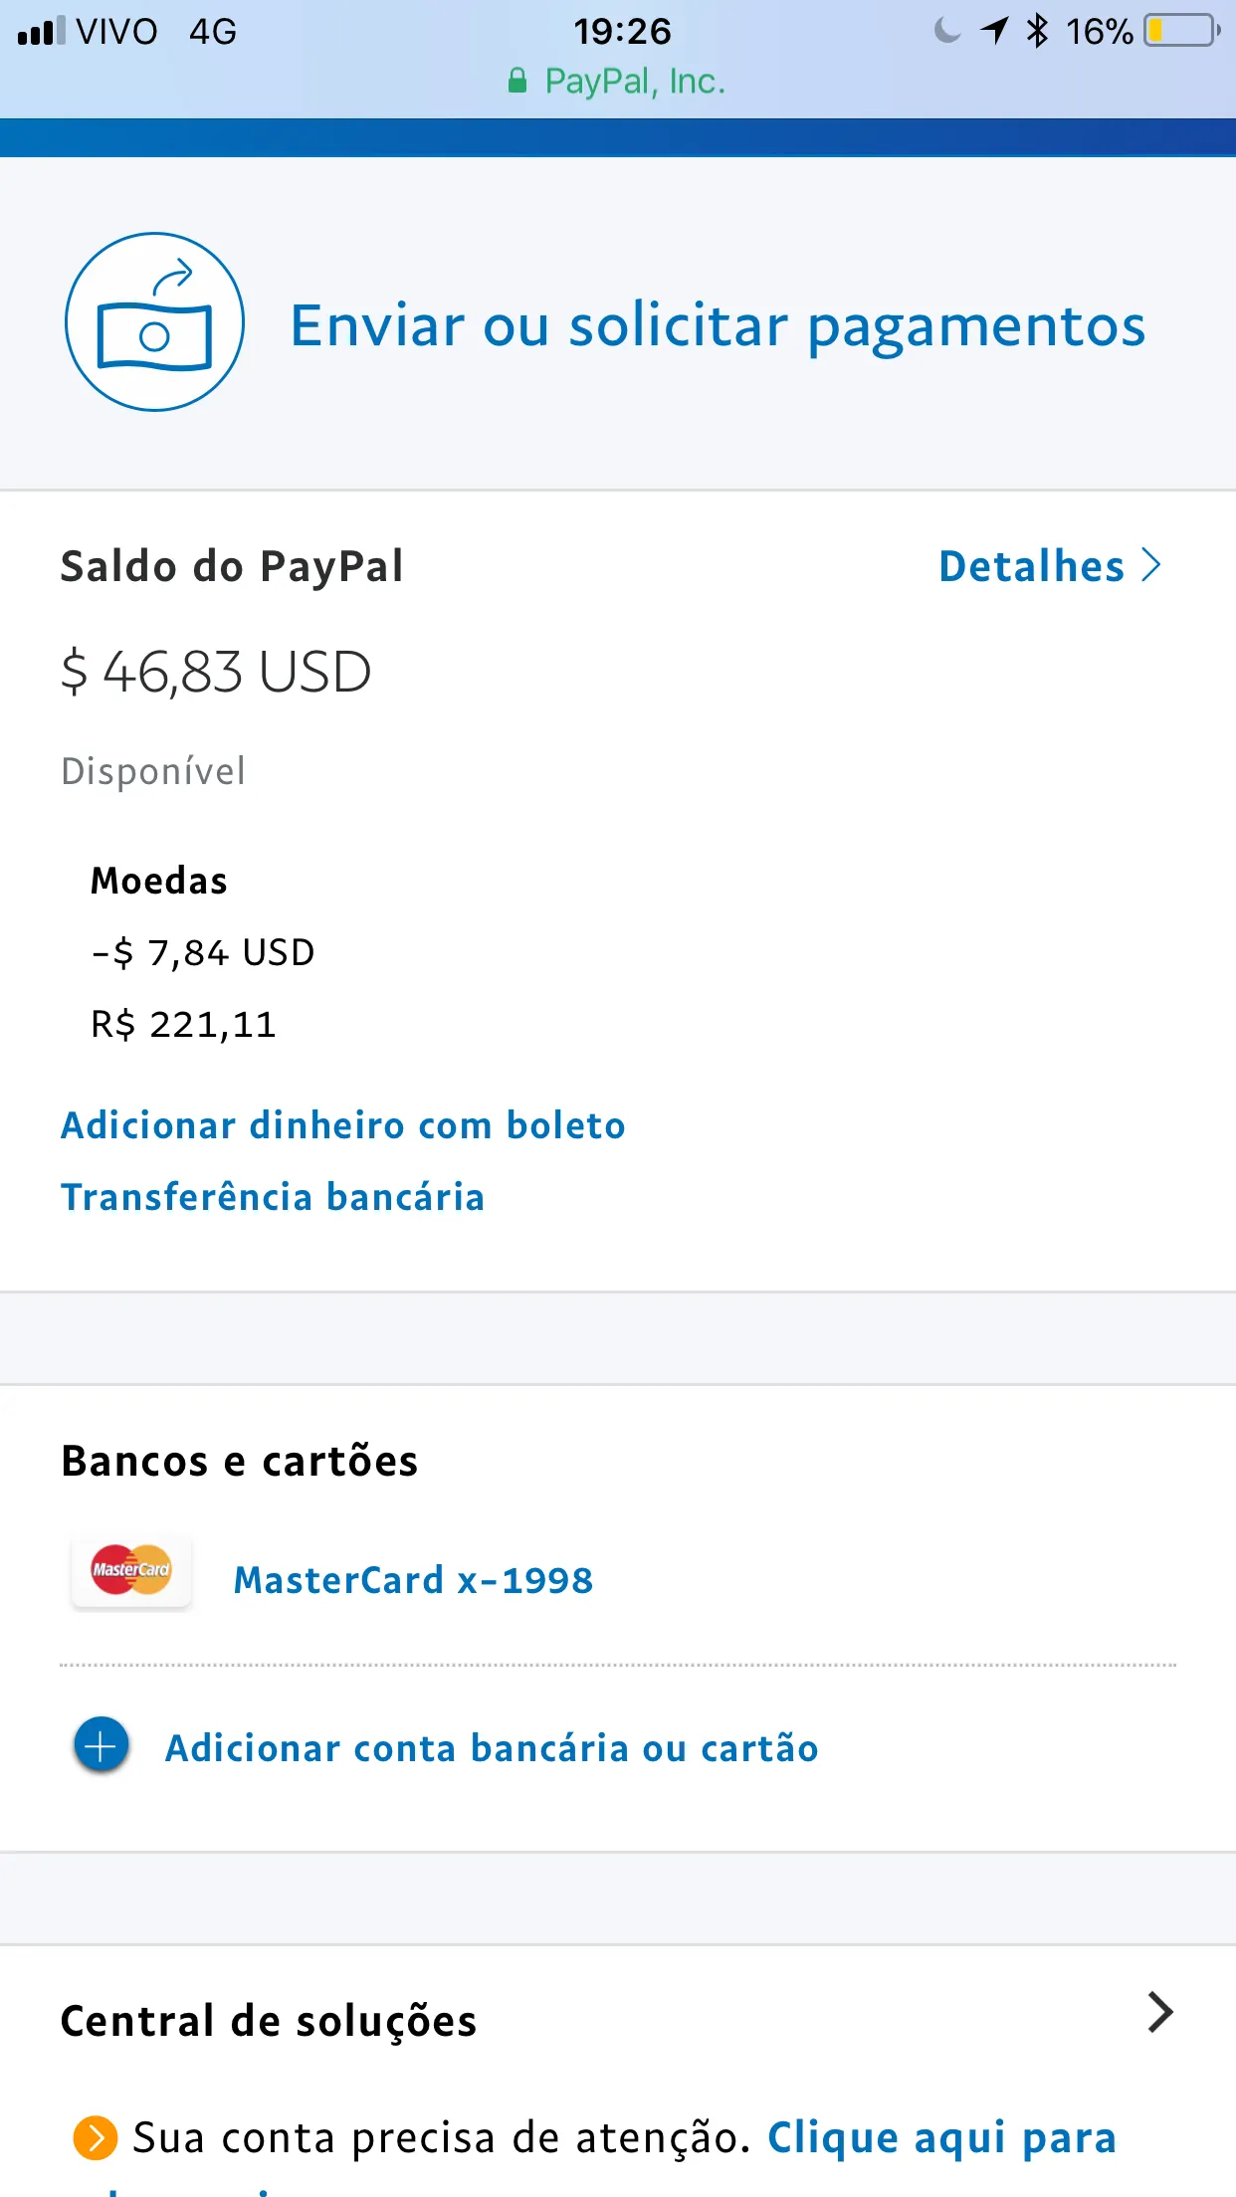Click Adicionar conta bancária ou cartão

tap(492, 1748)
